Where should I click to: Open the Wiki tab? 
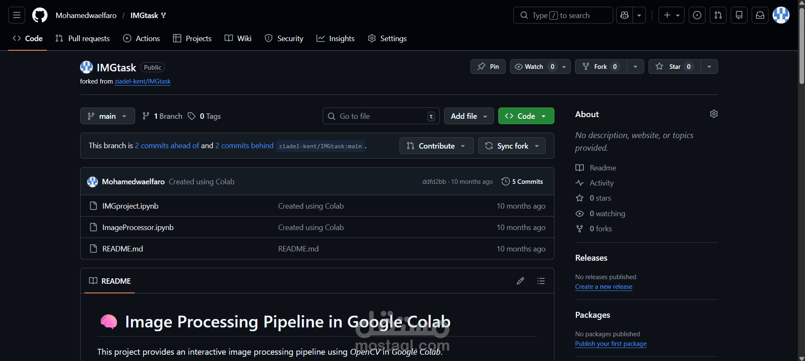coord(238,38)
